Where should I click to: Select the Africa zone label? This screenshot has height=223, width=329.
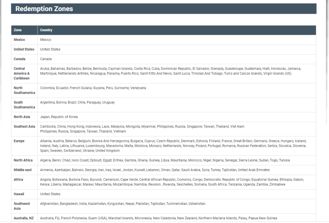(x=19, y=180)
